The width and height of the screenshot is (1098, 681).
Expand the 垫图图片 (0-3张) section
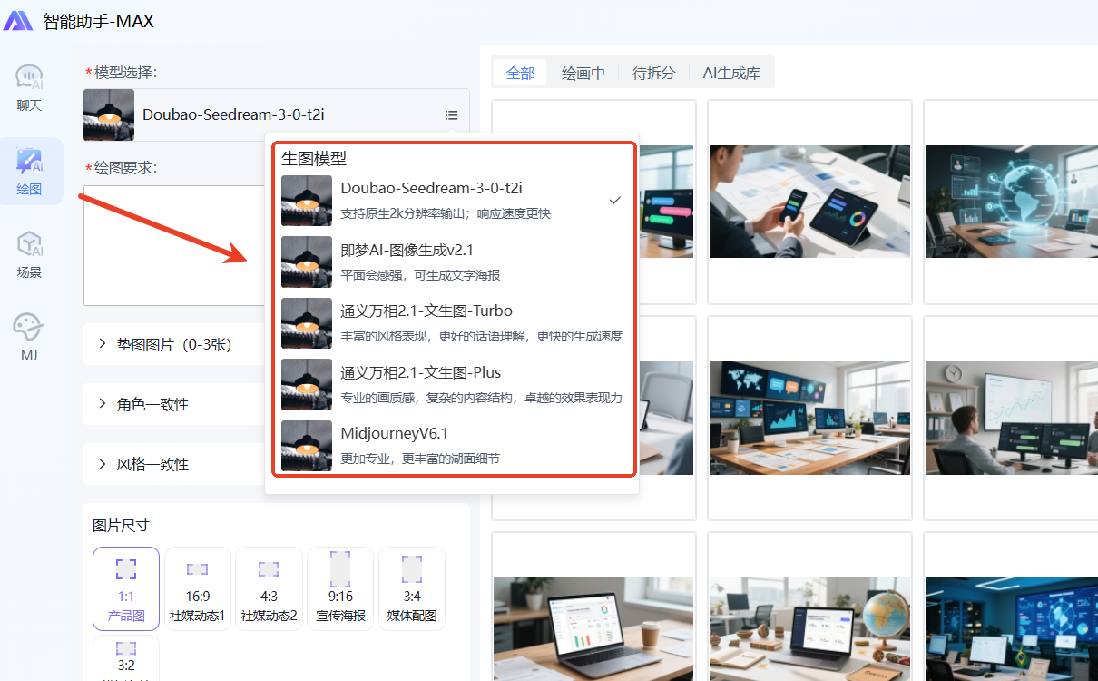click(174, 344)
